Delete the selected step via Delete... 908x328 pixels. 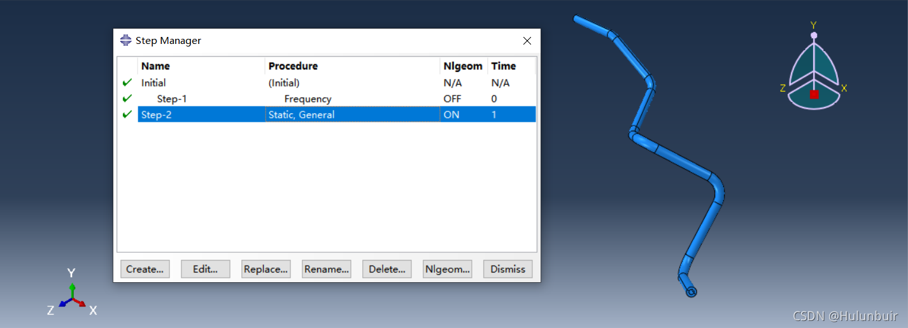point(387,269)
